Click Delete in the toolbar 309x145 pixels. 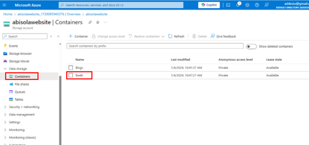tap(200, 36)
